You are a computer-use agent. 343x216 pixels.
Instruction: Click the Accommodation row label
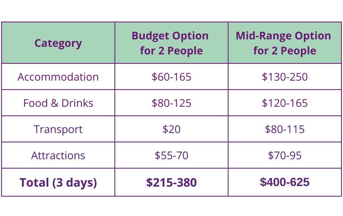58,77
